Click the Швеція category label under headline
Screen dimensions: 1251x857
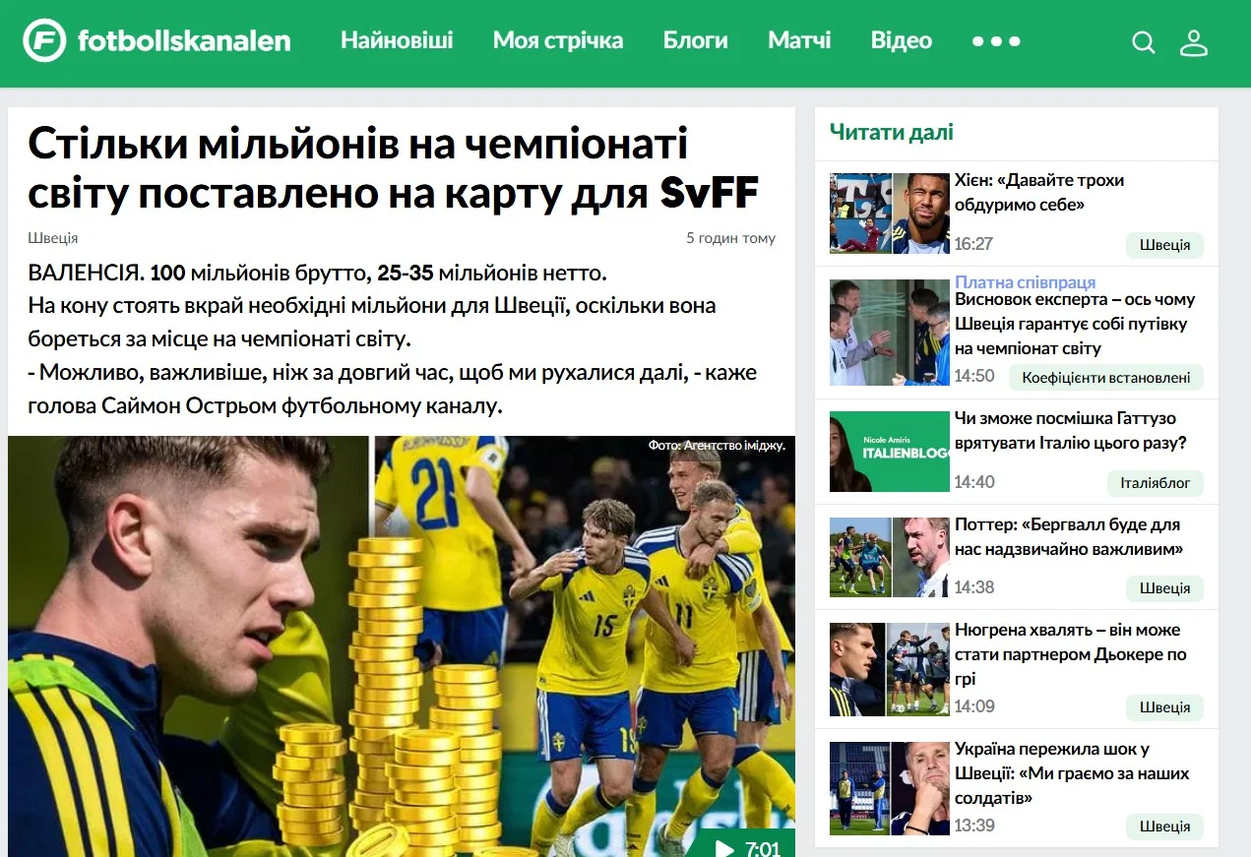[53, 238]
